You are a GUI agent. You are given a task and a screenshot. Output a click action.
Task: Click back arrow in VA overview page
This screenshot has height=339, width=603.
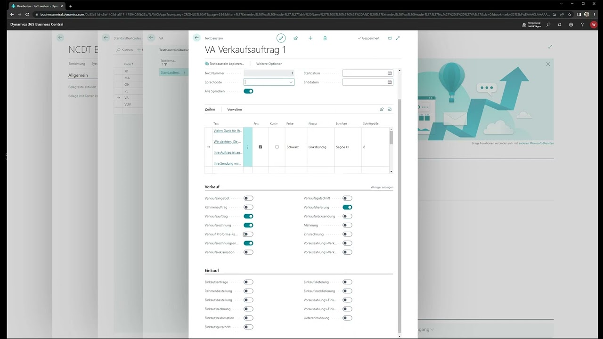pos(151,38)
